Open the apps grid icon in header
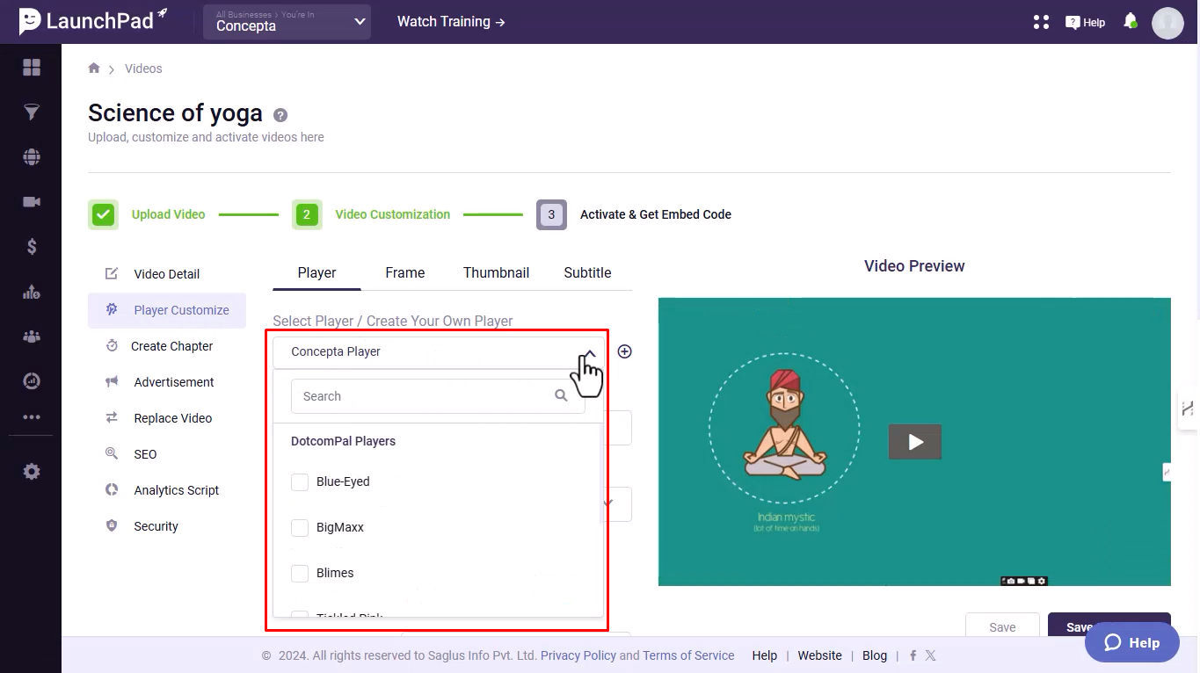This screenshot has width=1200, height=673. (1042, 22)
